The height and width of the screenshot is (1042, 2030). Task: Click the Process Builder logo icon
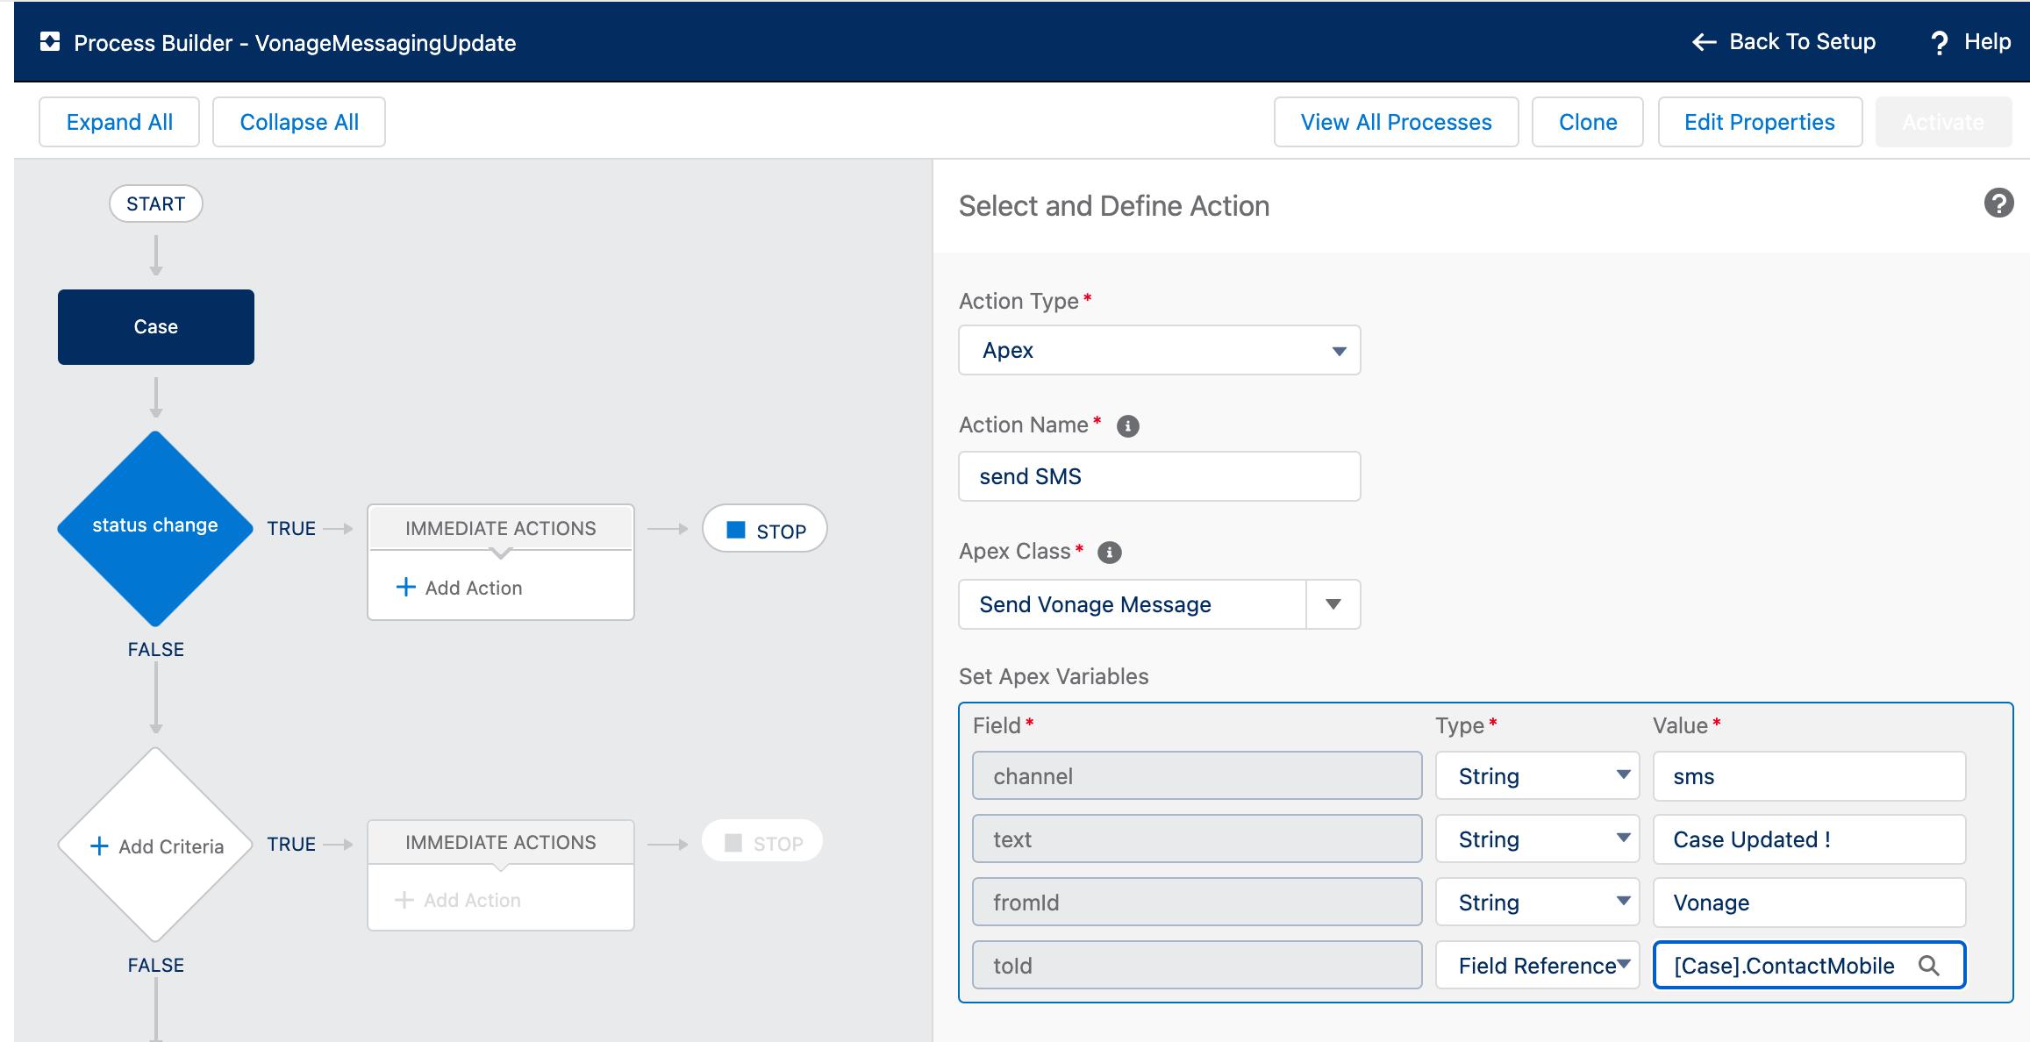click(50, 42)
